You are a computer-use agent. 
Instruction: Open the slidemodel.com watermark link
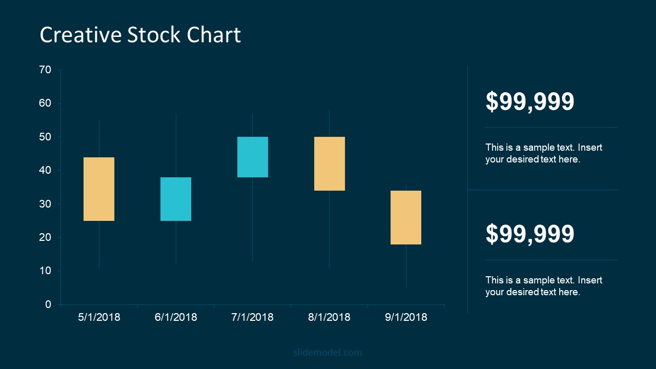[x=327, y=352]
